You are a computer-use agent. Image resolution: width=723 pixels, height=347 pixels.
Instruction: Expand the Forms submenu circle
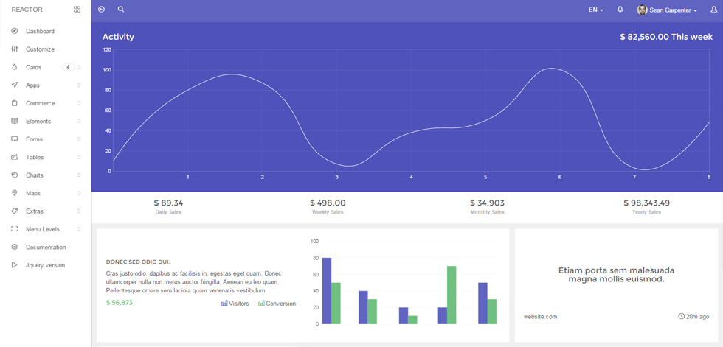tap(78, 139)
